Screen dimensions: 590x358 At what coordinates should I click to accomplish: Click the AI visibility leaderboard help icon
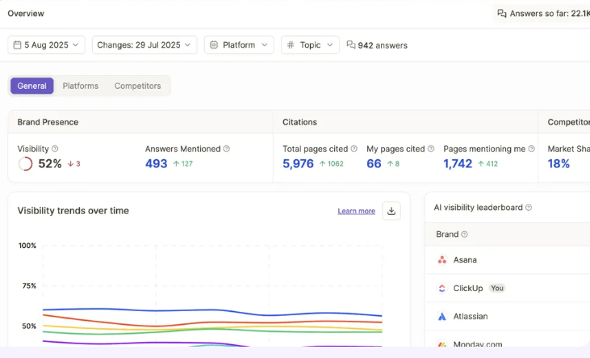[x=529, y=208]
